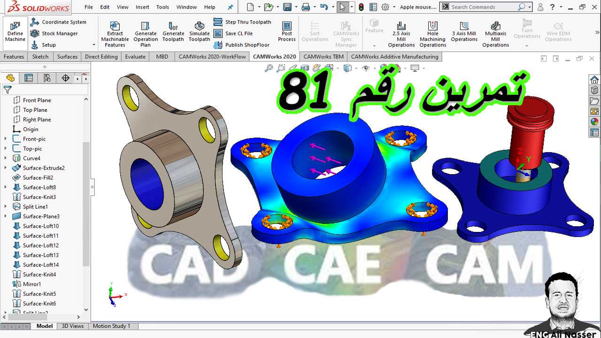Select Origin in the feature tree
Viewport: 601px width, 338px height.
[x=31, y=130]
